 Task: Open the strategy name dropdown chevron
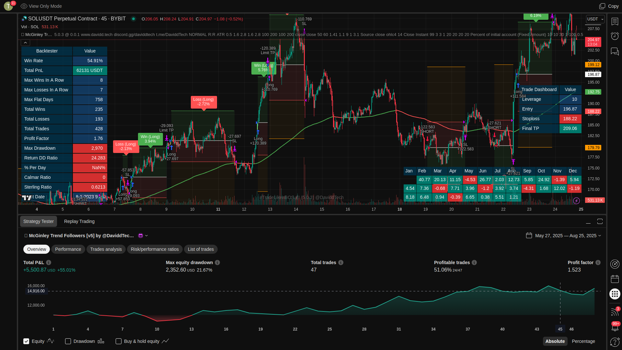tap(146, 236)
